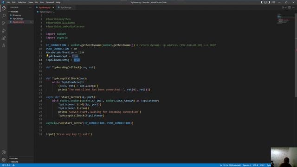Screen dimensions: 297x167
Task: Click line number 23 in the gutter
Action: (41, 97)
